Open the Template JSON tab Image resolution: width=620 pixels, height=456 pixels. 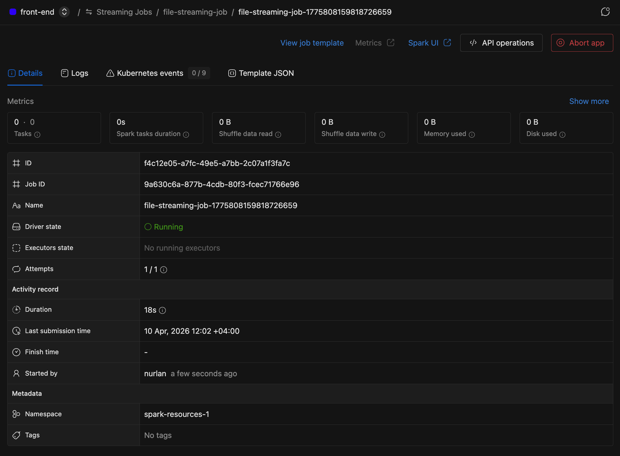[261, 73]
